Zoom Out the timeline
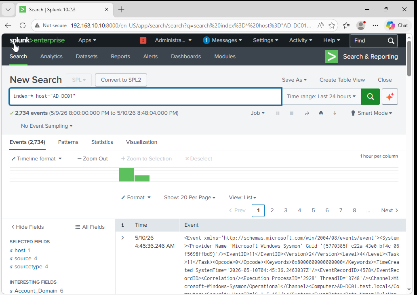 [x=93, y=159]
